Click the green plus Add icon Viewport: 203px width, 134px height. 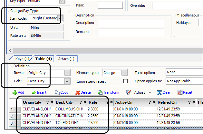tap(15, 93)
